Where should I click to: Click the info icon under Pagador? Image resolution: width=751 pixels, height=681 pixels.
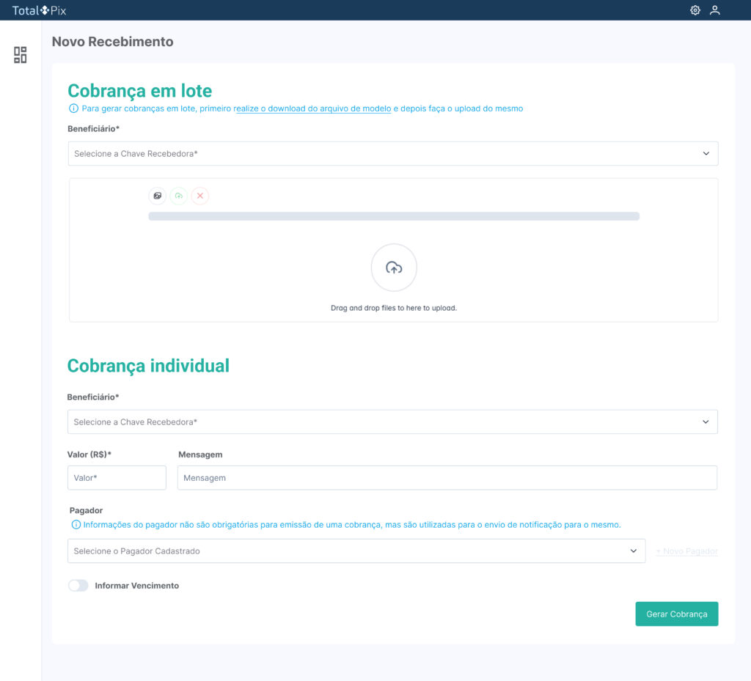(76, 525)
